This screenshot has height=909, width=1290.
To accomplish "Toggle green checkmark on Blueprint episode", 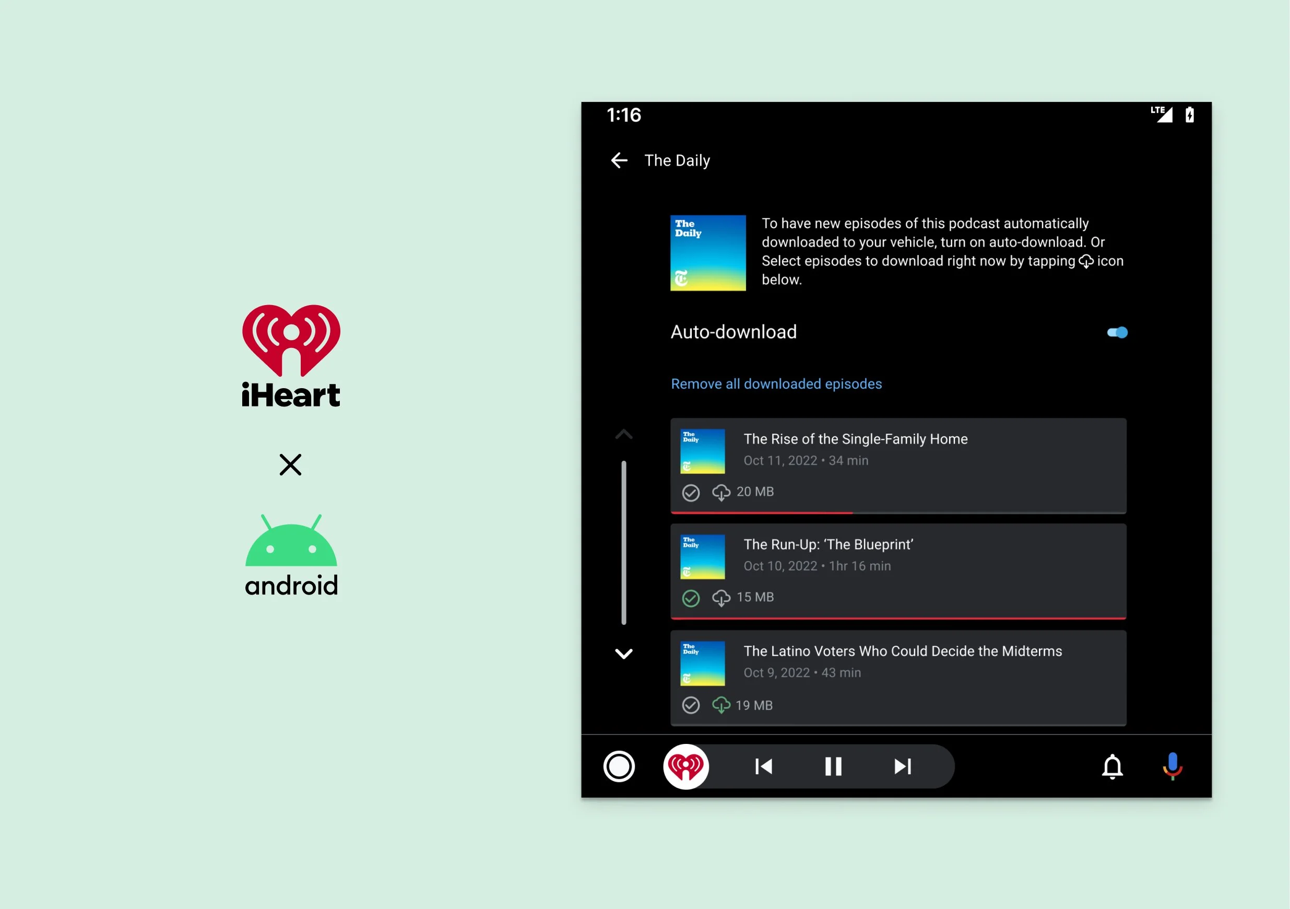I will 691,598.
